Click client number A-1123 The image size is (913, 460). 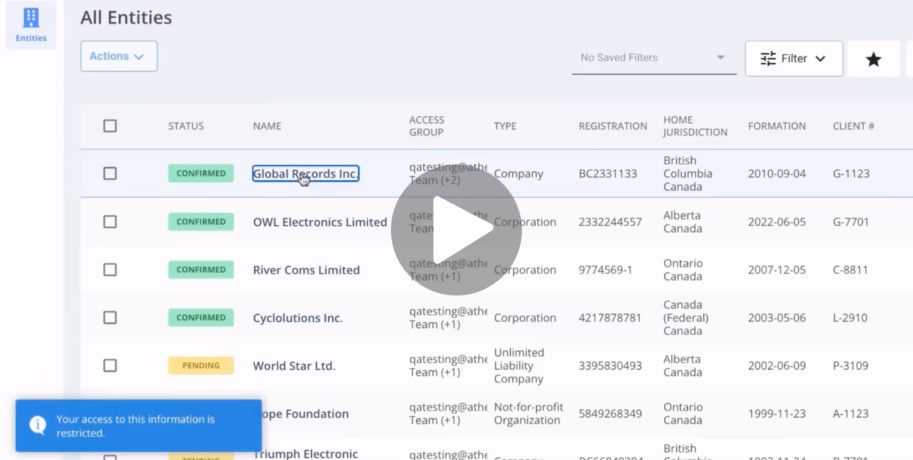pos(851,414)
